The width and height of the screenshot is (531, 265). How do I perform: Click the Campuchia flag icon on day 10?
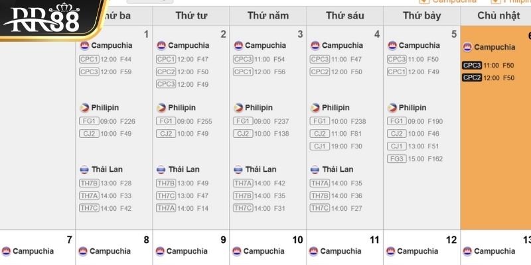tap(237, 252)
